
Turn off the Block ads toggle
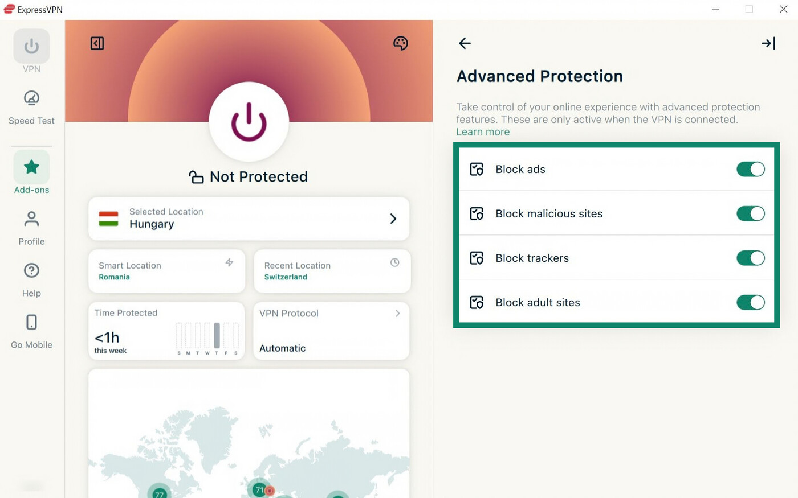point(751,169)
